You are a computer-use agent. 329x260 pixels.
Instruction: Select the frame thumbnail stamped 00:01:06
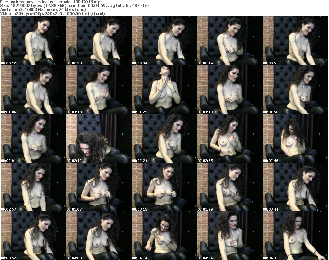(x=33, y=89)
